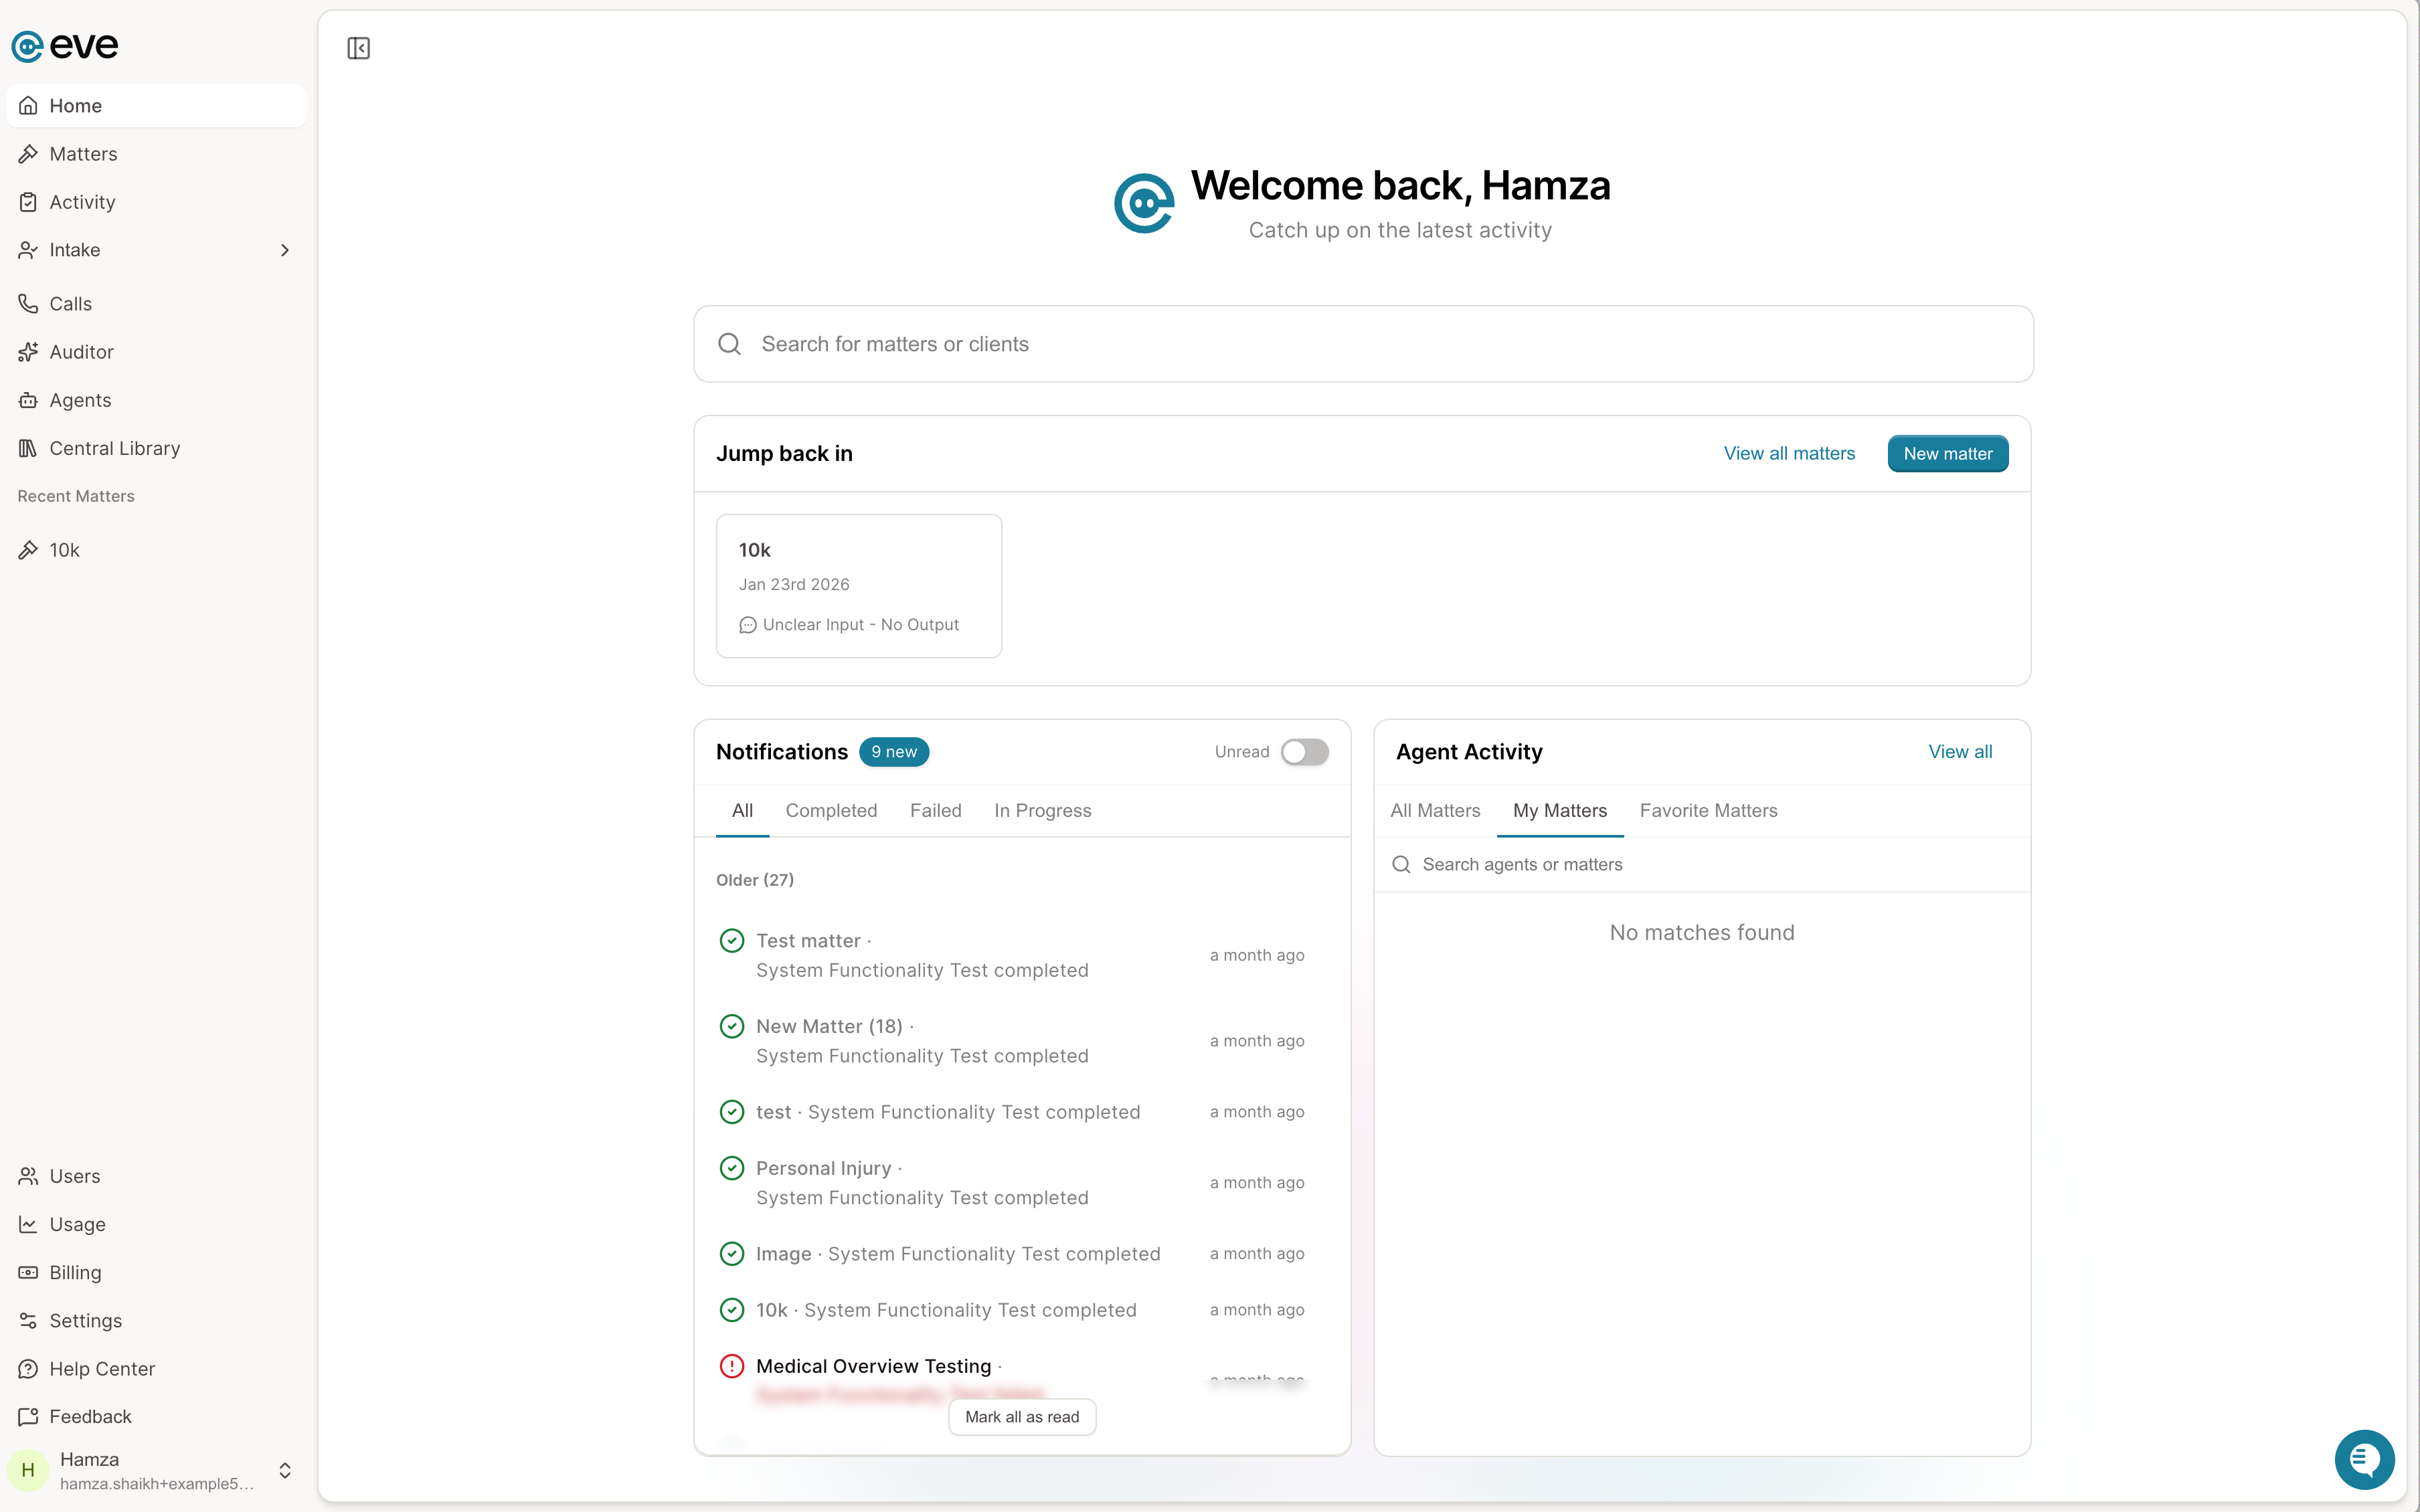Click the Users people icon
Screen dimensions: 2420x1512
pos(28,1176)
